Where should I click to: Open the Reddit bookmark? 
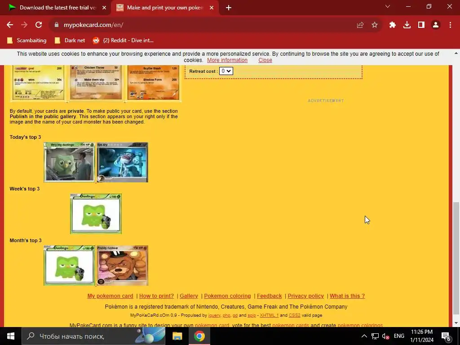[123, 40]
